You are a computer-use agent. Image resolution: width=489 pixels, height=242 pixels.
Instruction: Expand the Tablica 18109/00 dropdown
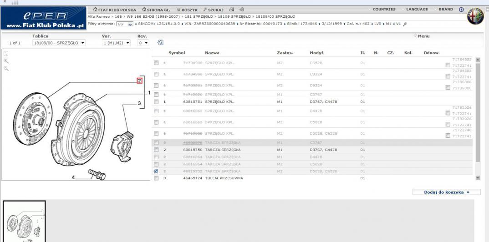59,43
